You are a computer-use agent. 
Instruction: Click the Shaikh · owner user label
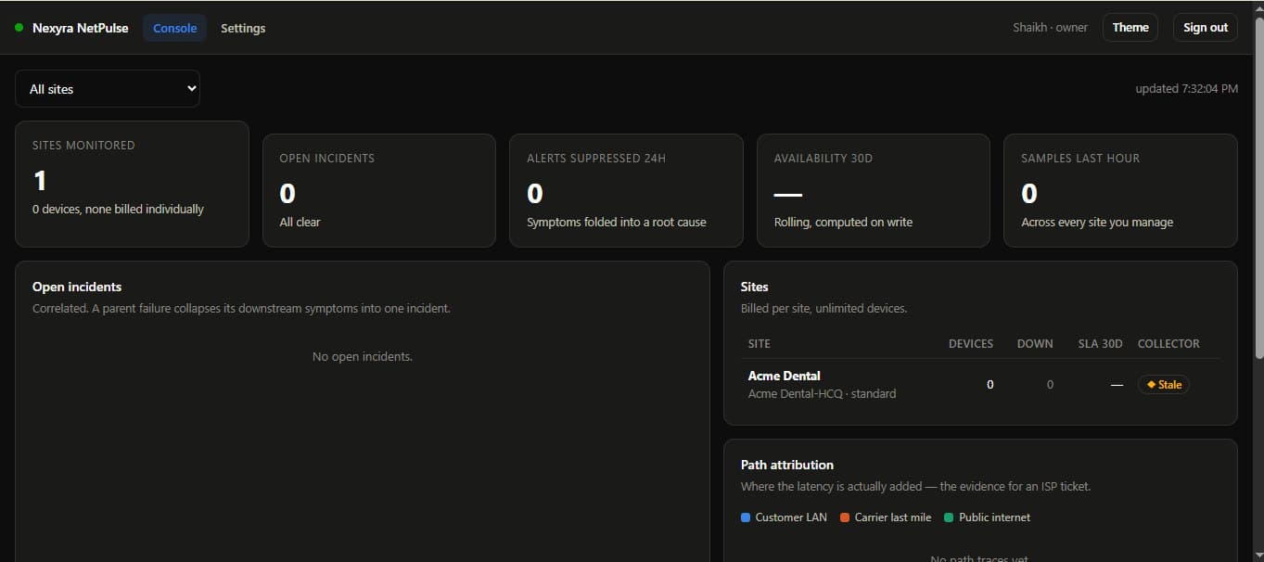(1050, 28)
